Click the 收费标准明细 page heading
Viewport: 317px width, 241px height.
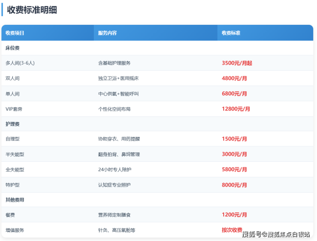coord(32,10)
